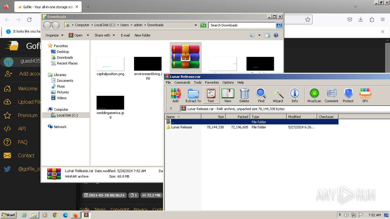
Task: Open the Favorites menu in WinRAR
Action: tap(212, 82)
